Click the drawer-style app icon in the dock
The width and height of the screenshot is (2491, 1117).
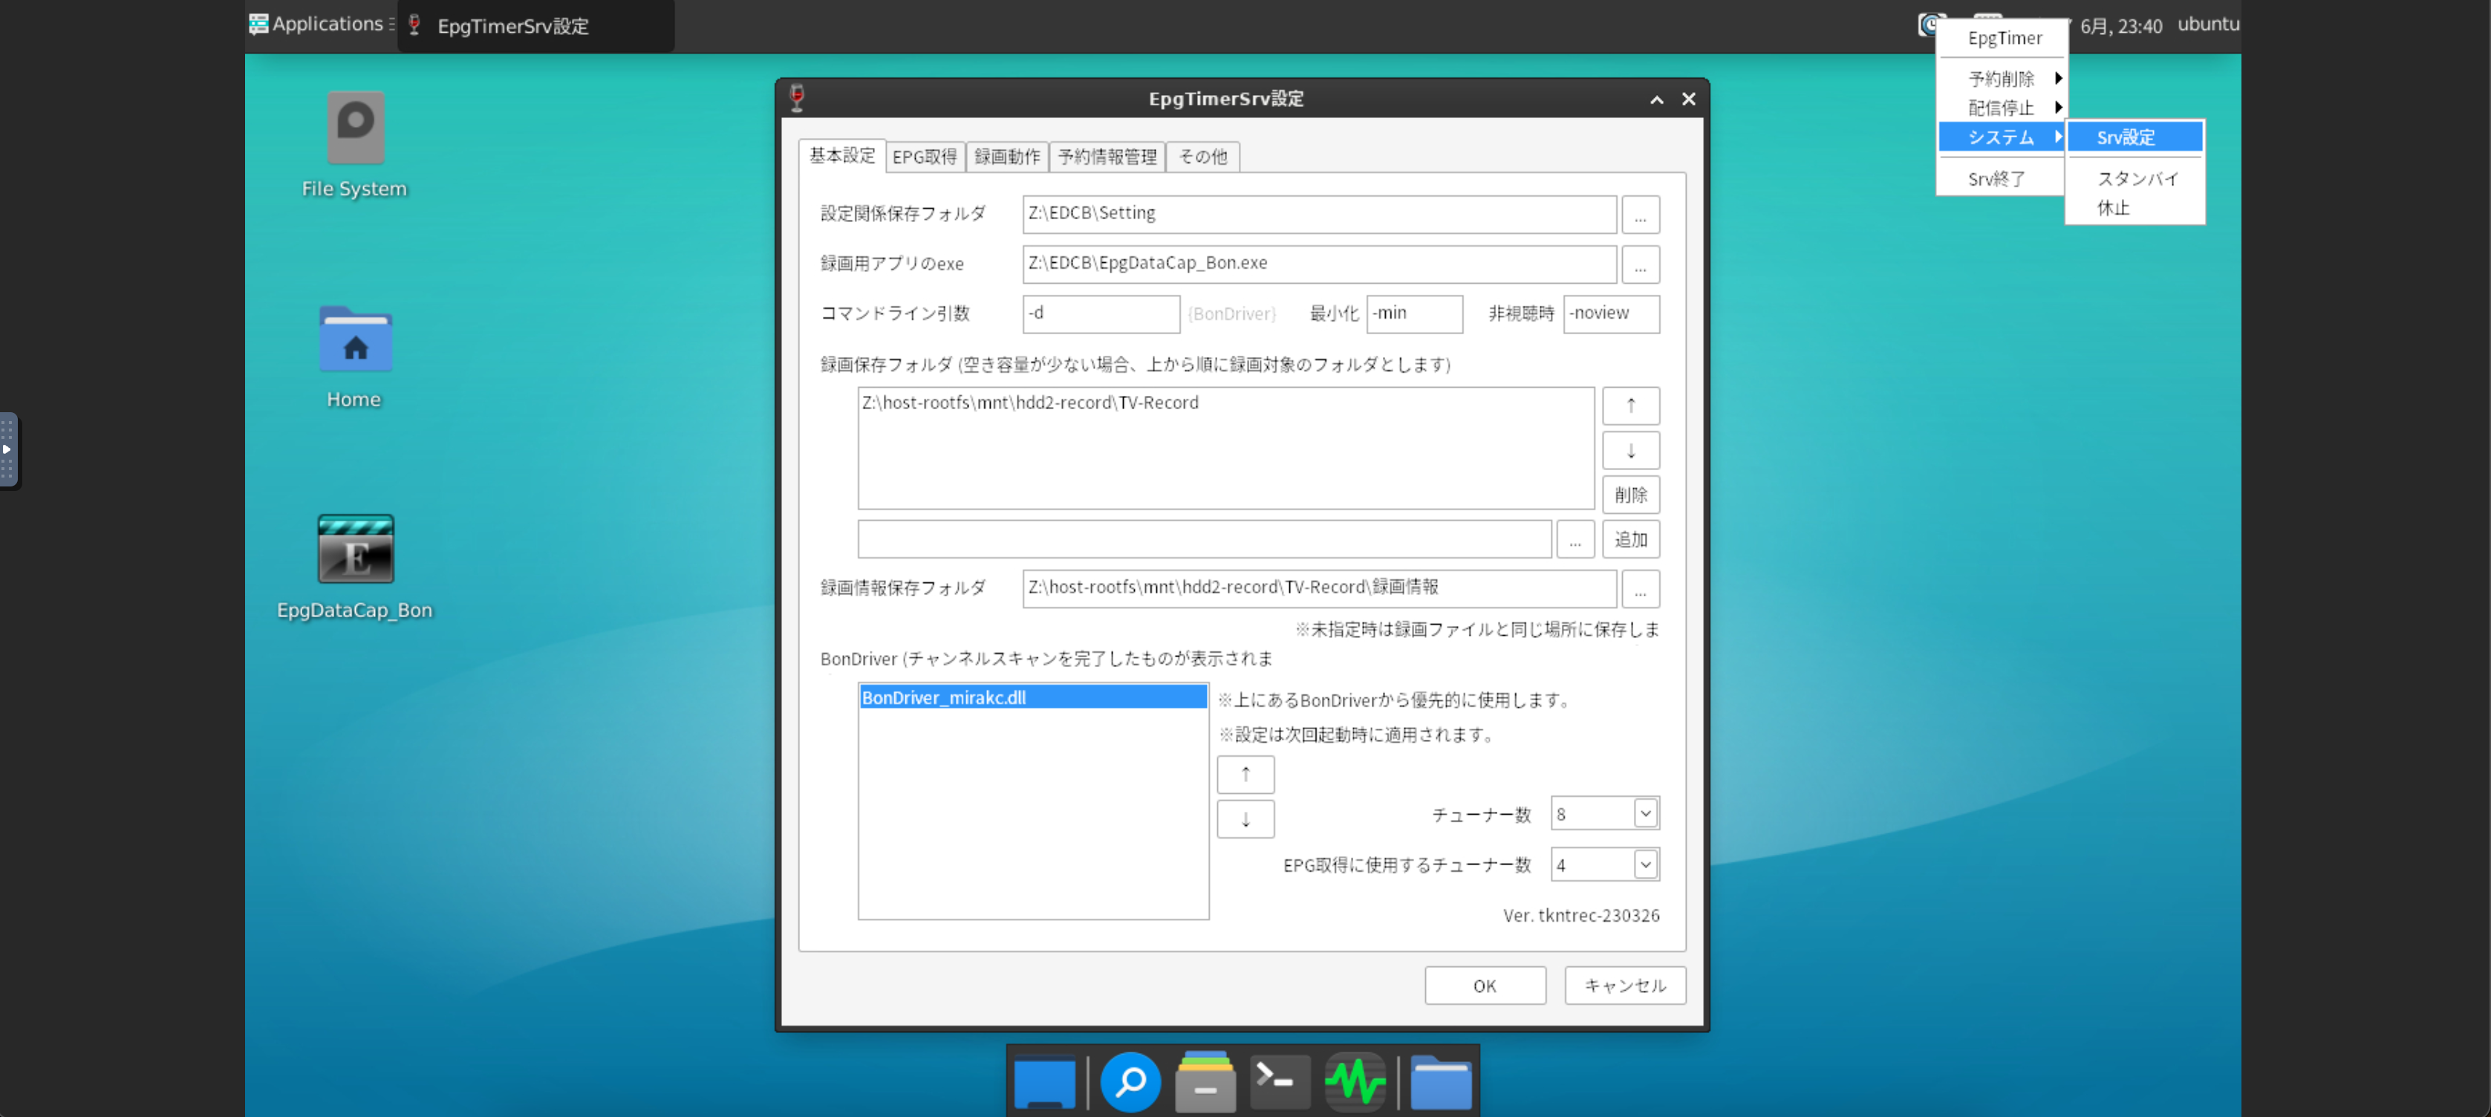1203,1081
